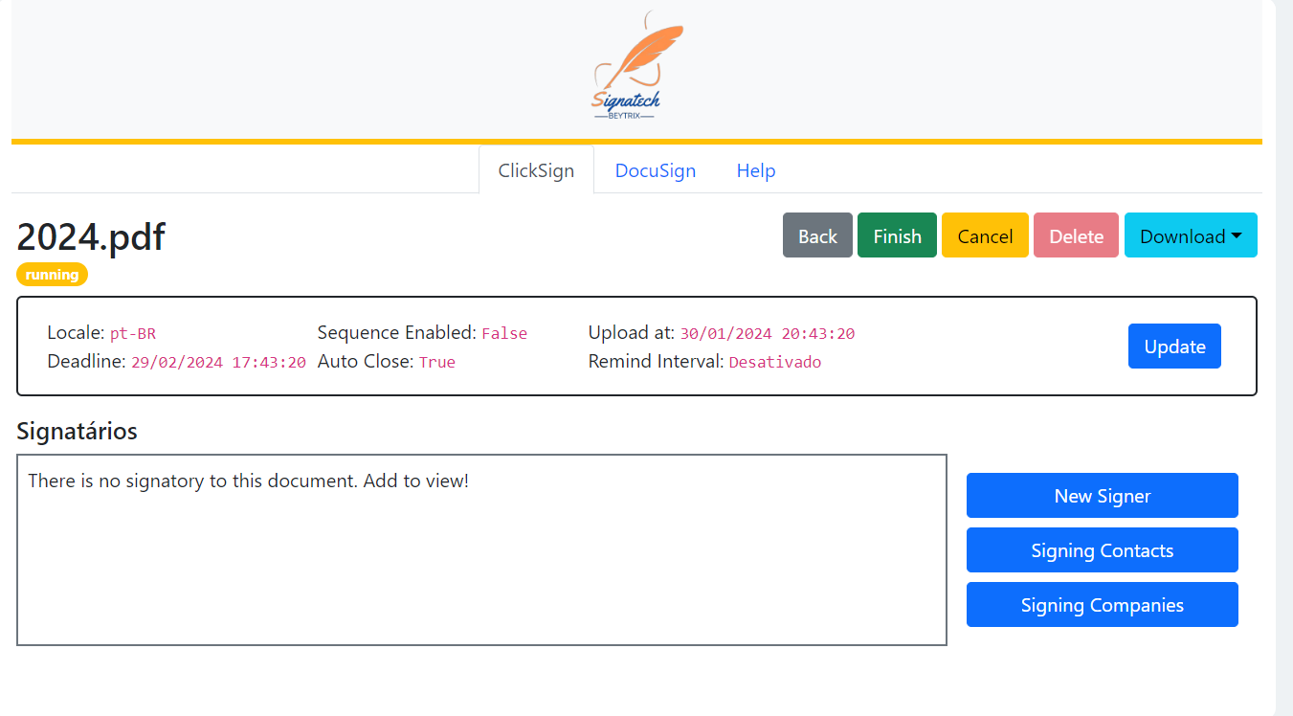Delete the 2024.pdf document
Screen dimensions: 1293x716
1076,235
